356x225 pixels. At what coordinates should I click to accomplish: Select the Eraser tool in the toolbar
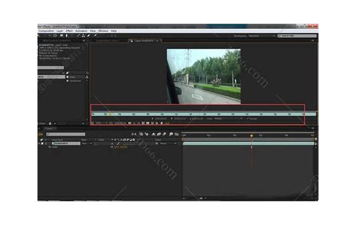(89, 36)
